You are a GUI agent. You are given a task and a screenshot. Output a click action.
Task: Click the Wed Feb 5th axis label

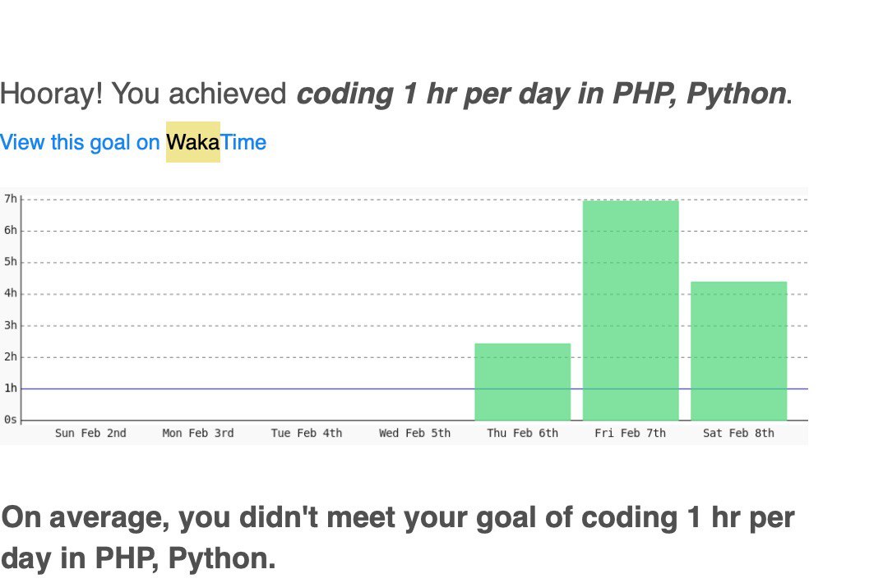pos(414,433)
